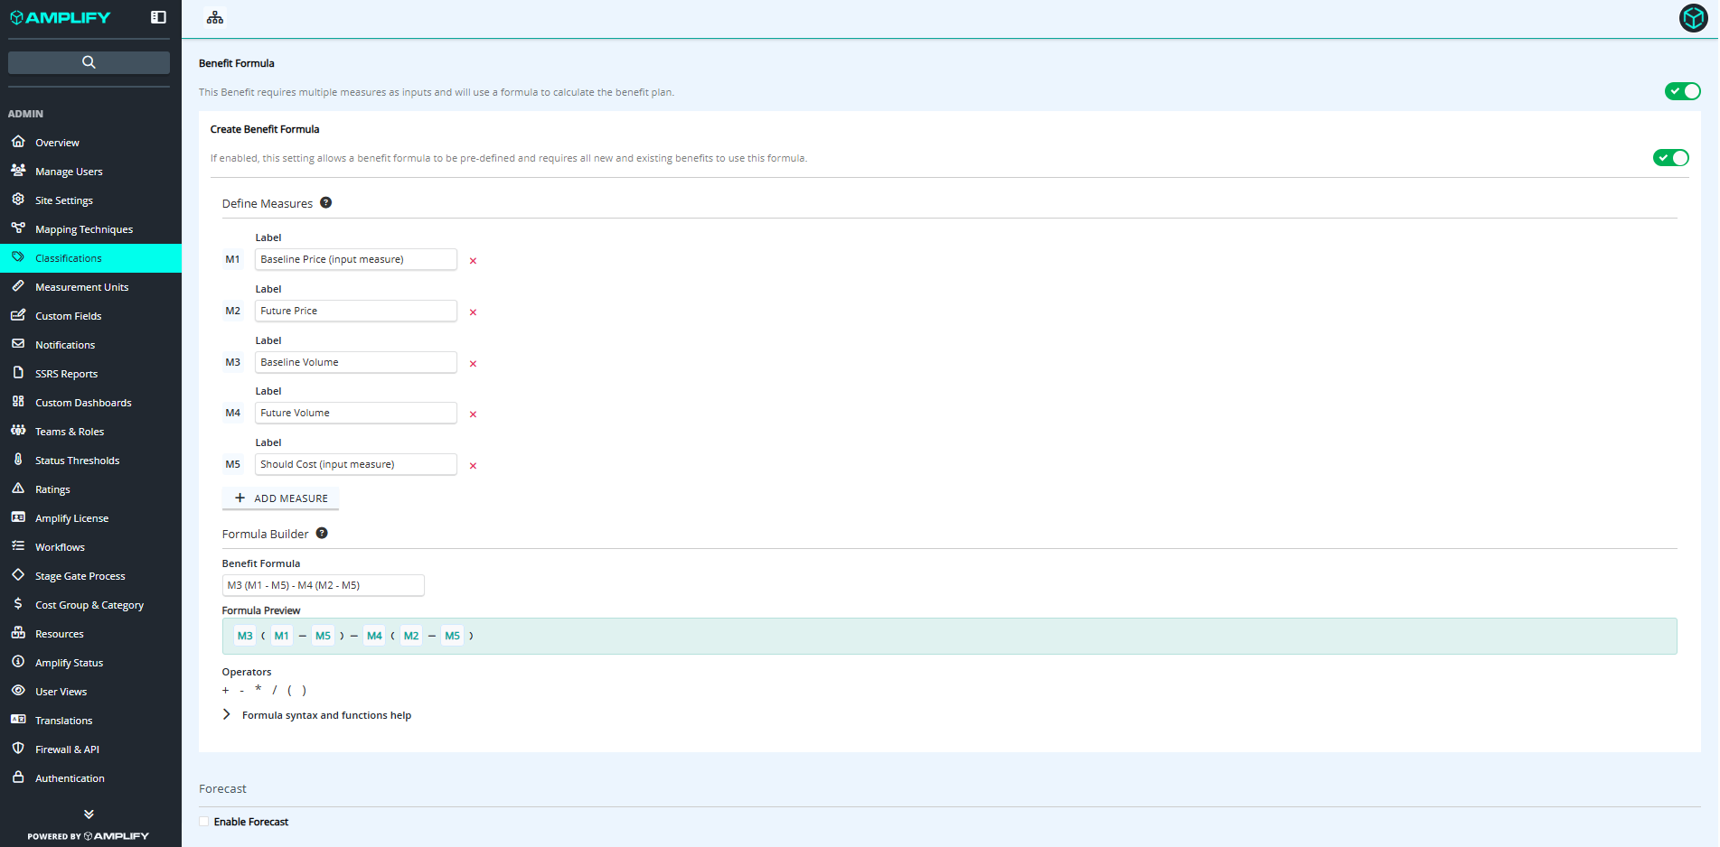This screenshot has height=847, width=1720.
Task: Edit the M1 Baseline Price label field
Action: pyautogui.click(x=355, y=259)
